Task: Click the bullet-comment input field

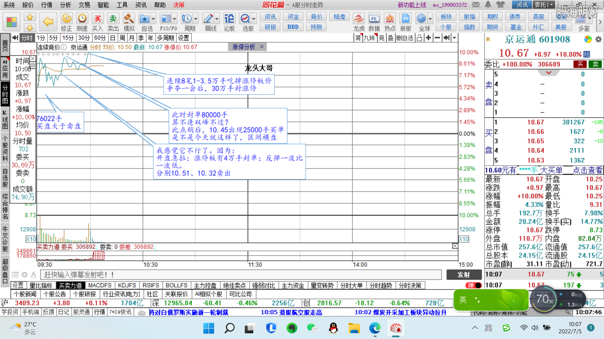Action: pos(241,275)
